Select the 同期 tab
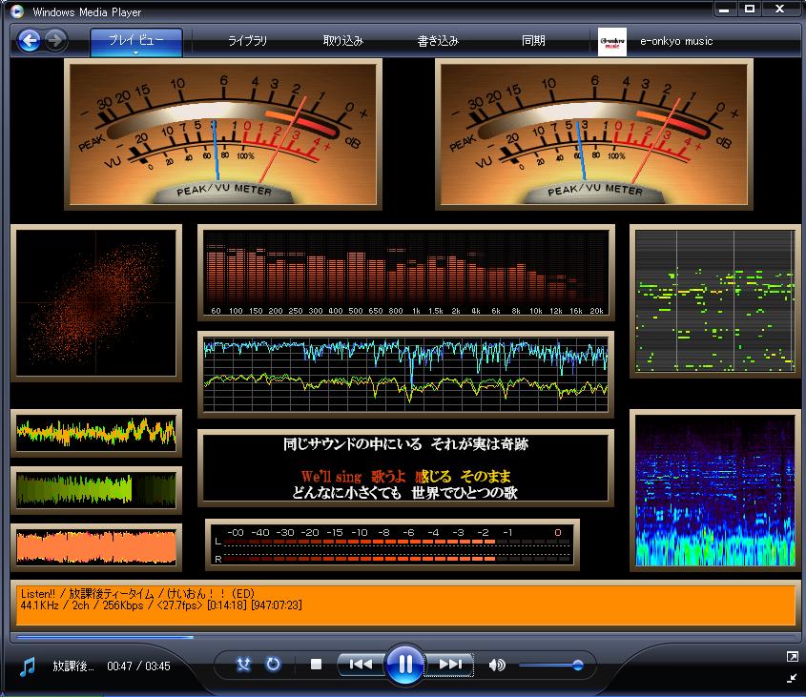 (x=533, y=41)
